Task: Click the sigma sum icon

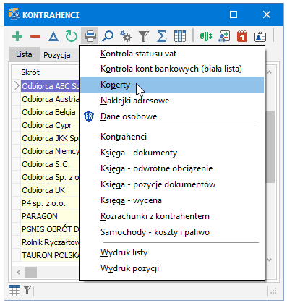Action: click(x=162, y=36)
